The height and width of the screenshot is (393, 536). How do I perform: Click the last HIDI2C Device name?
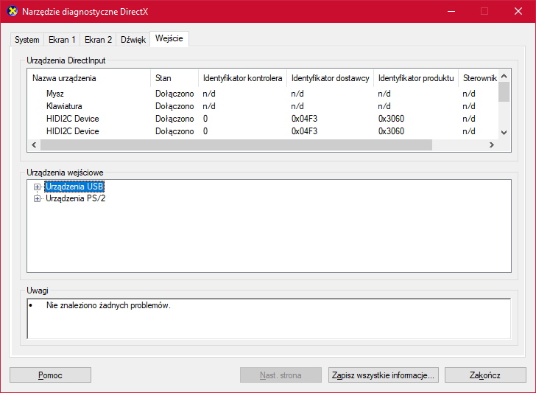point(72,131)
